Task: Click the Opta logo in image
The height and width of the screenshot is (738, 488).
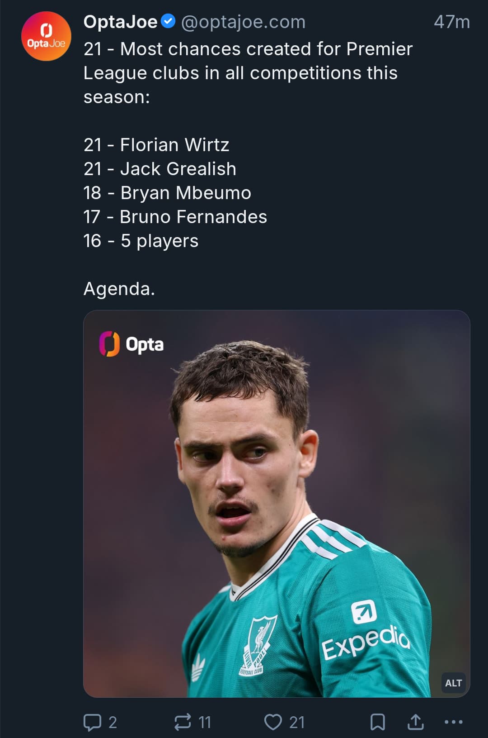Action: coord(131,344)
